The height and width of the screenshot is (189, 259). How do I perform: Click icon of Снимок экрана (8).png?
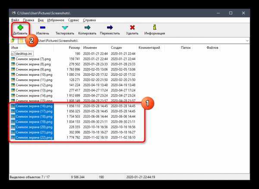pyautogui.click(x=13, y=64)
